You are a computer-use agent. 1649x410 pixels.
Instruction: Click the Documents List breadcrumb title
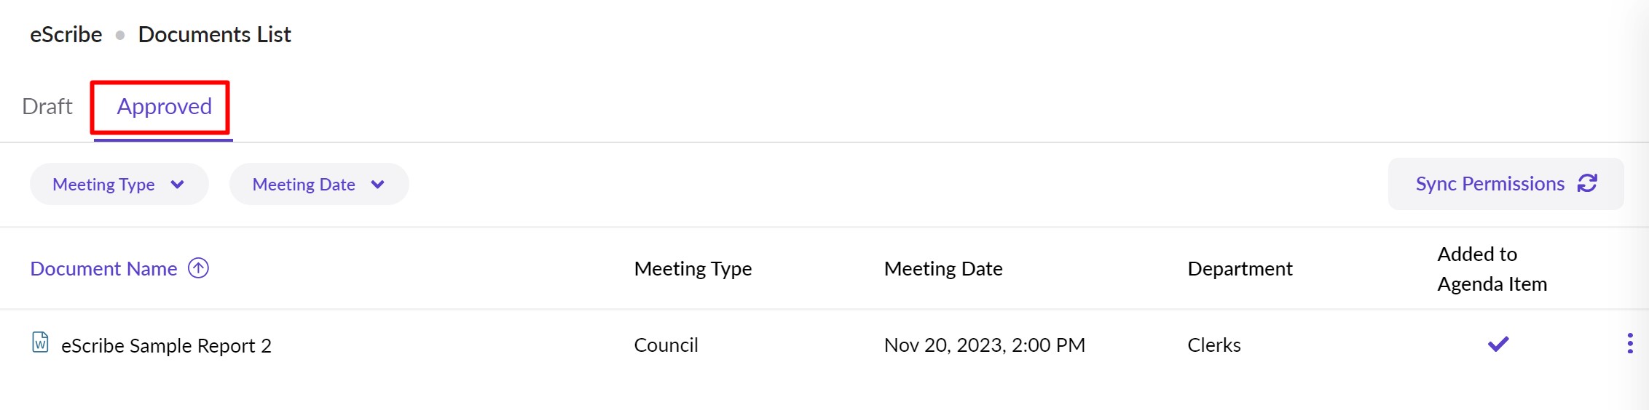click(x=214, y=35)
